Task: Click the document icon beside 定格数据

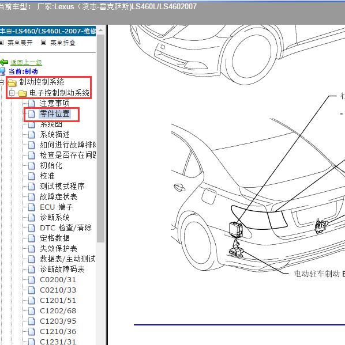Action: tap(32, 238)
